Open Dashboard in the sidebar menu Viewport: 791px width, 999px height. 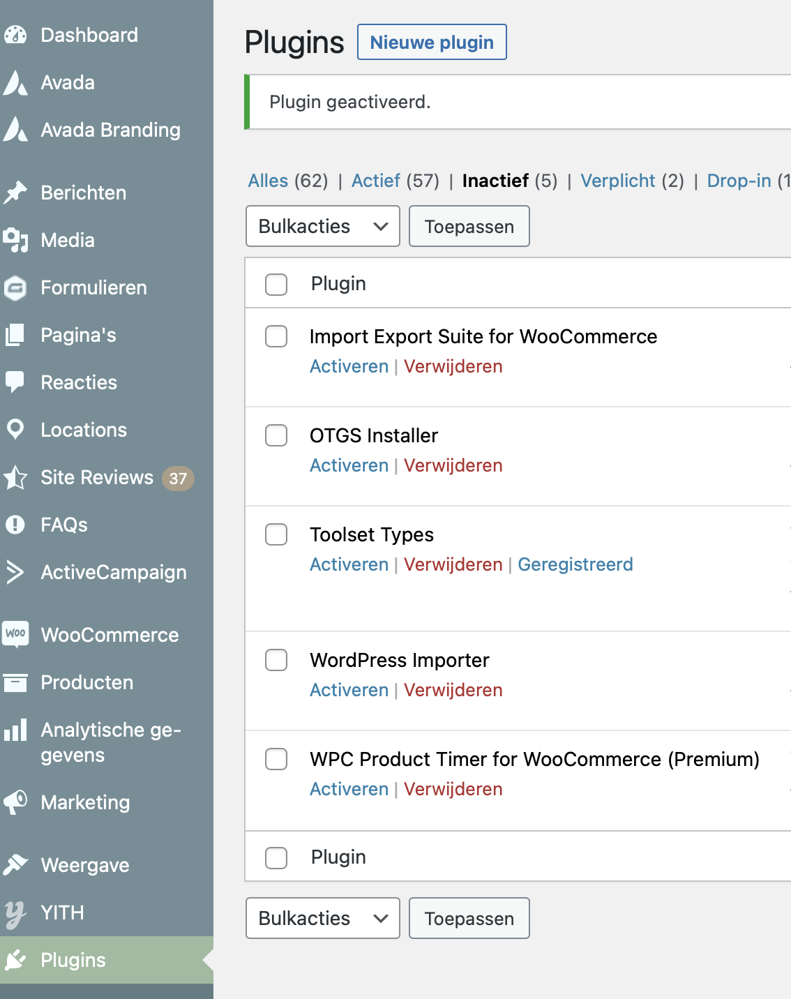89,35
